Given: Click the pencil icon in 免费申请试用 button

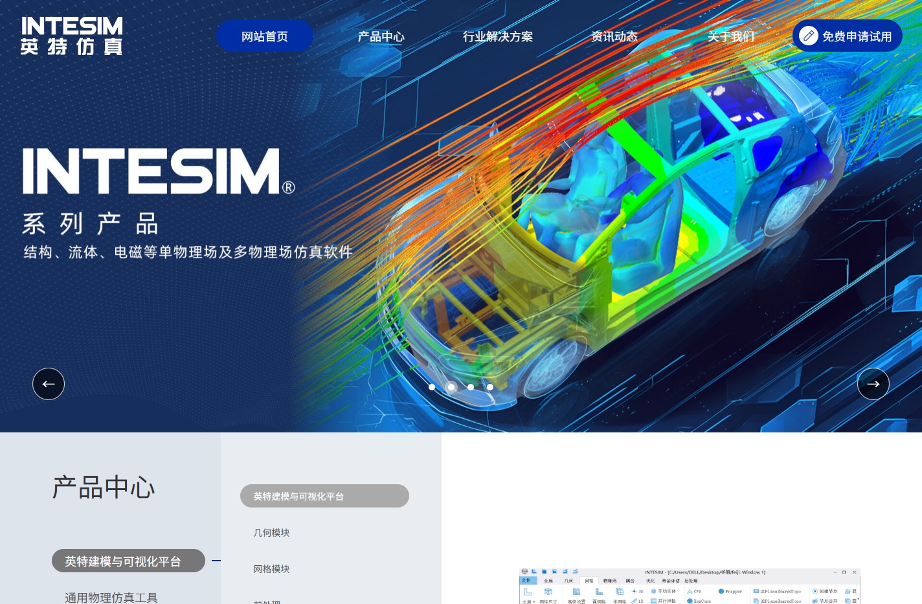Looking at the screenshot, I should click(x=808, y=36).
